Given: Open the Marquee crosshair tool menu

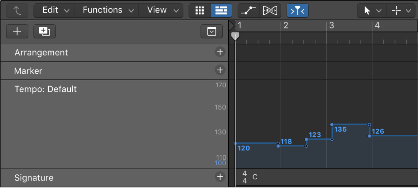Looking at the screenshot, I should click(x=401, y=10).
